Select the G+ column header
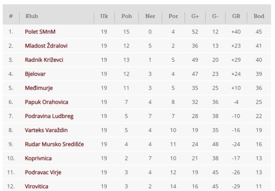The height and width of the screenshot is (191, 275). 195,16
